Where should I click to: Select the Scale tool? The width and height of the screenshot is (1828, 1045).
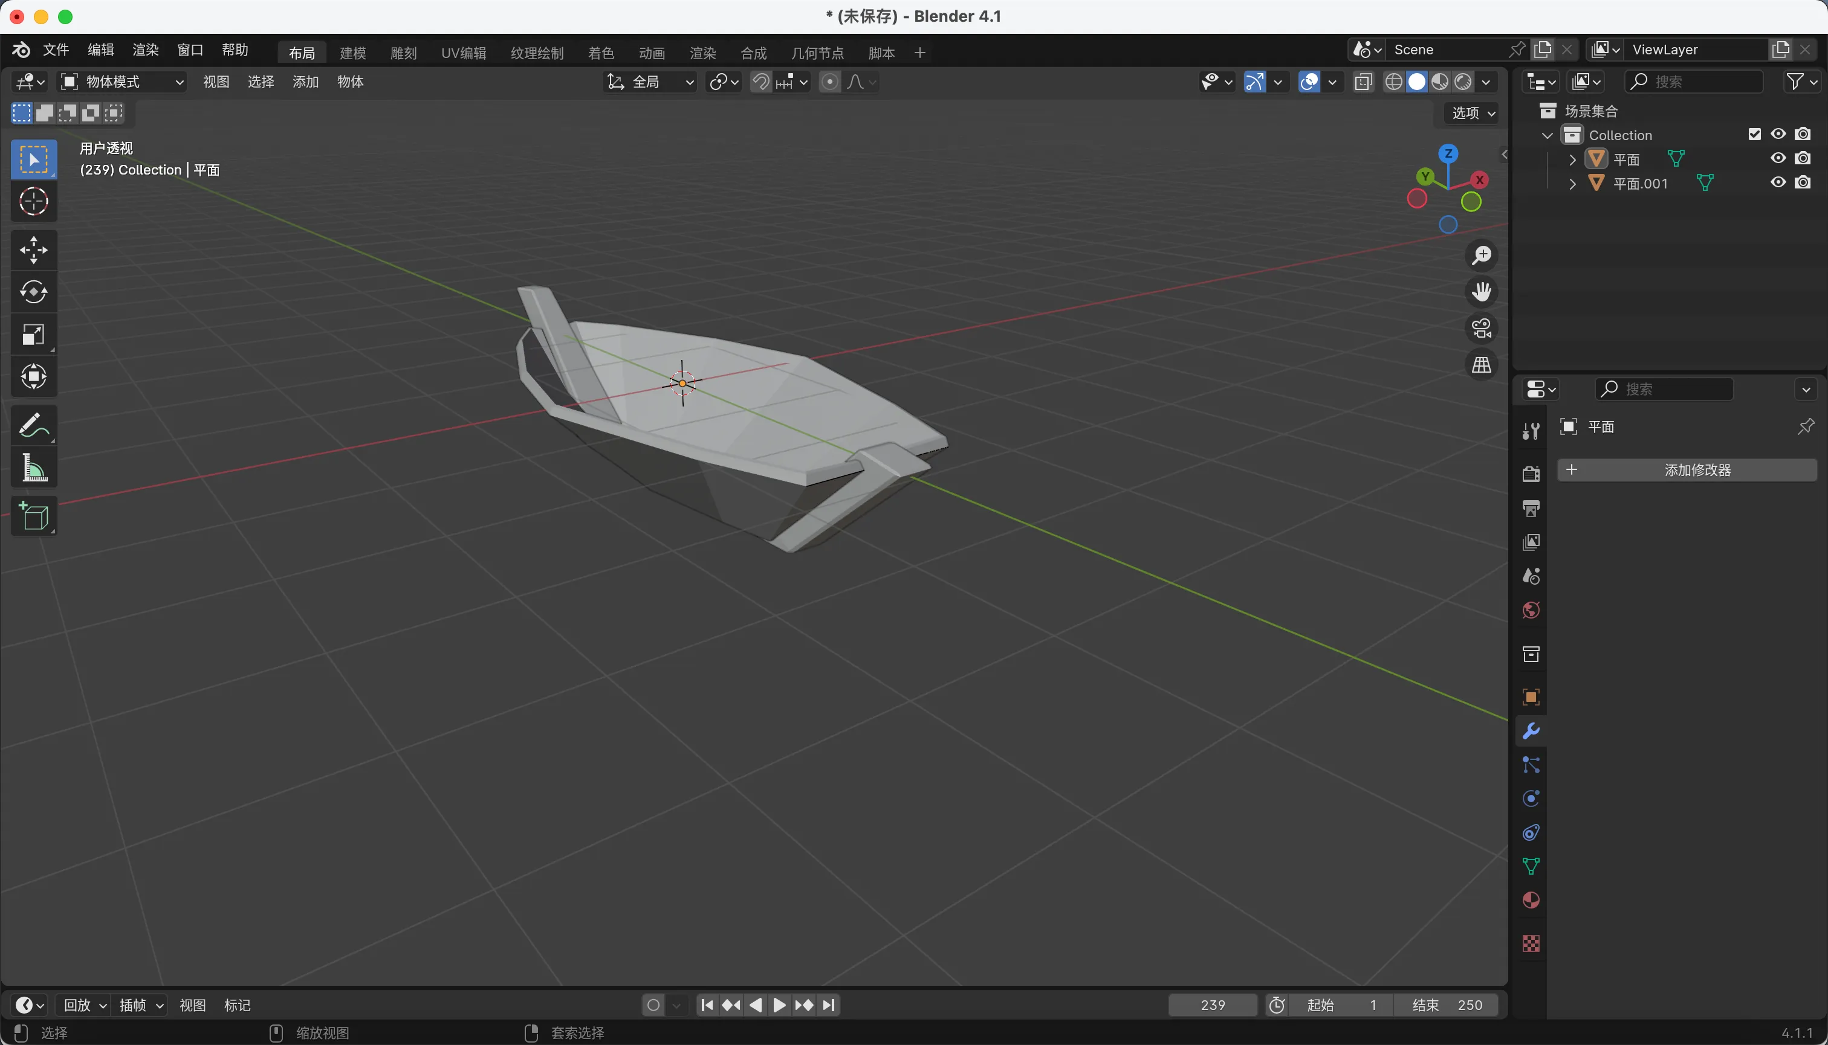coord(33,335)
